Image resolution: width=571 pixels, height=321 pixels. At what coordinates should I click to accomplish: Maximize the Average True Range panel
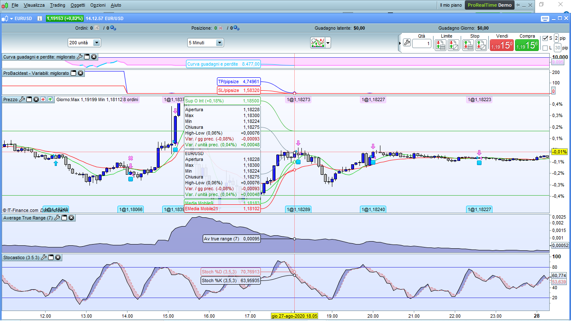pyautogui.click(x=64, y=218)
